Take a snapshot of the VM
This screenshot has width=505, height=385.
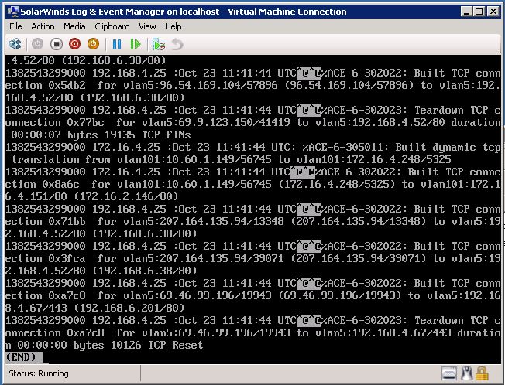coord(159,44)
